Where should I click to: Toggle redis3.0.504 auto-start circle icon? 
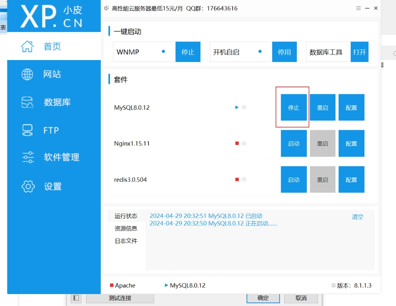pos(244,179)
